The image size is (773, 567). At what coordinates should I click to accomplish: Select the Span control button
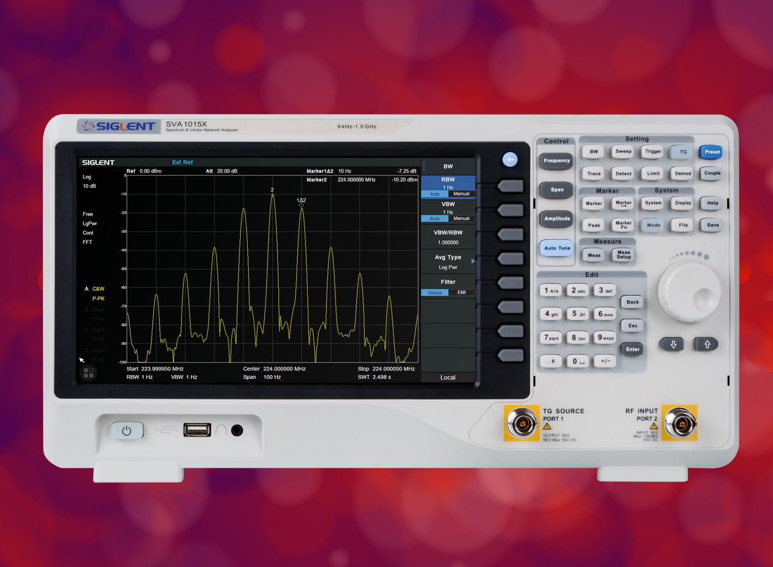556,190
